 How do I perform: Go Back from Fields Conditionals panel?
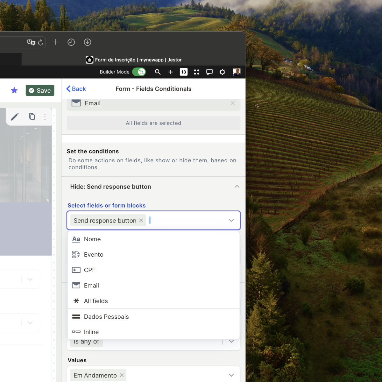76,89
